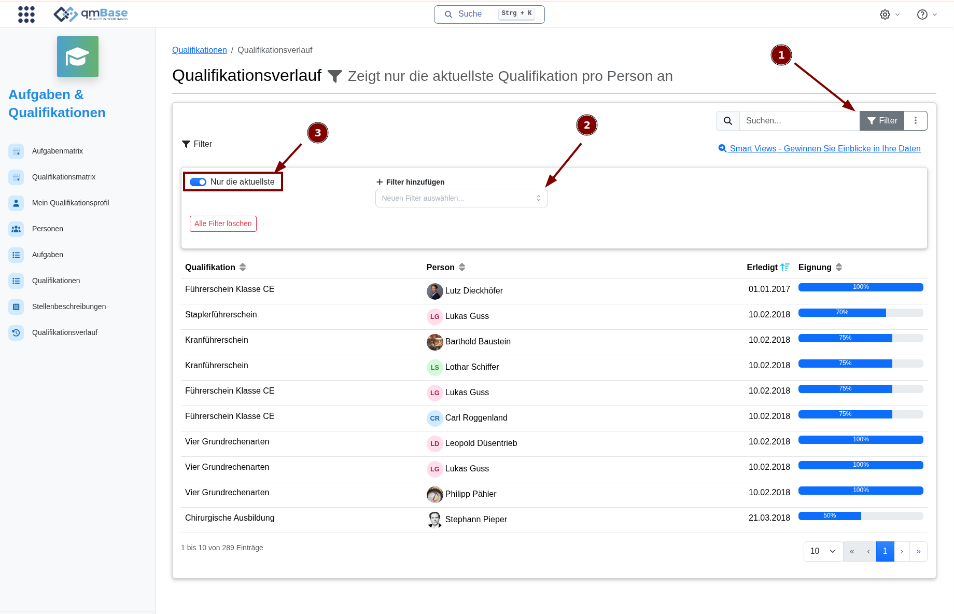This screenshot has height=614, width=954.
Task: Click the Filter button
Action: pos(882,121)
